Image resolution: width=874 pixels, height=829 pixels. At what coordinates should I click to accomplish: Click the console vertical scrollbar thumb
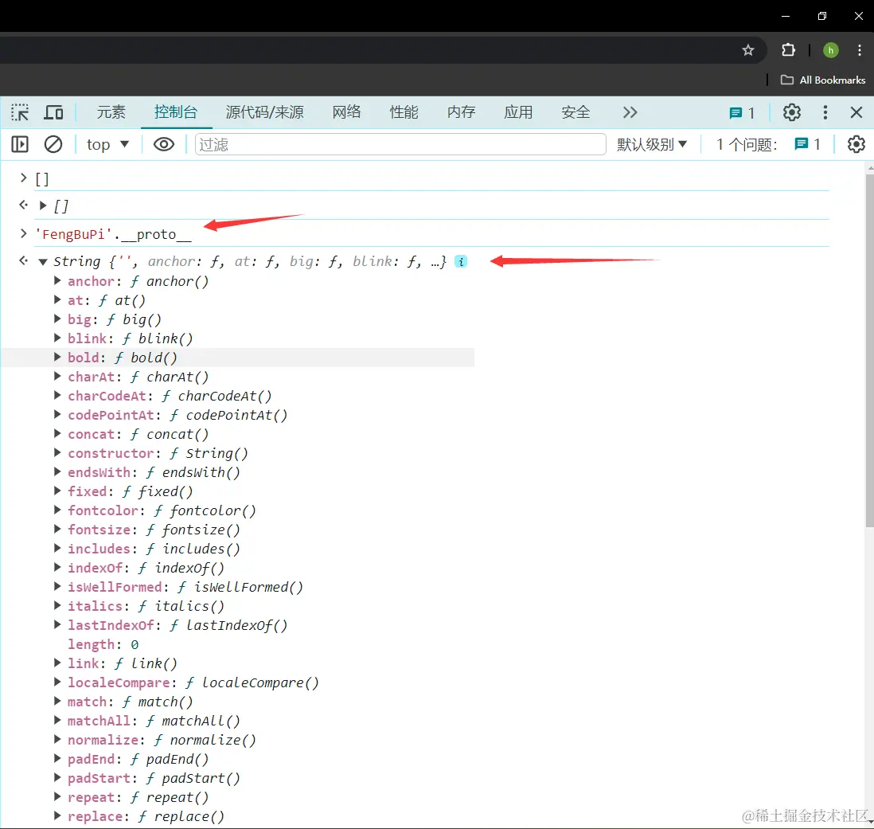pos(869,350)
